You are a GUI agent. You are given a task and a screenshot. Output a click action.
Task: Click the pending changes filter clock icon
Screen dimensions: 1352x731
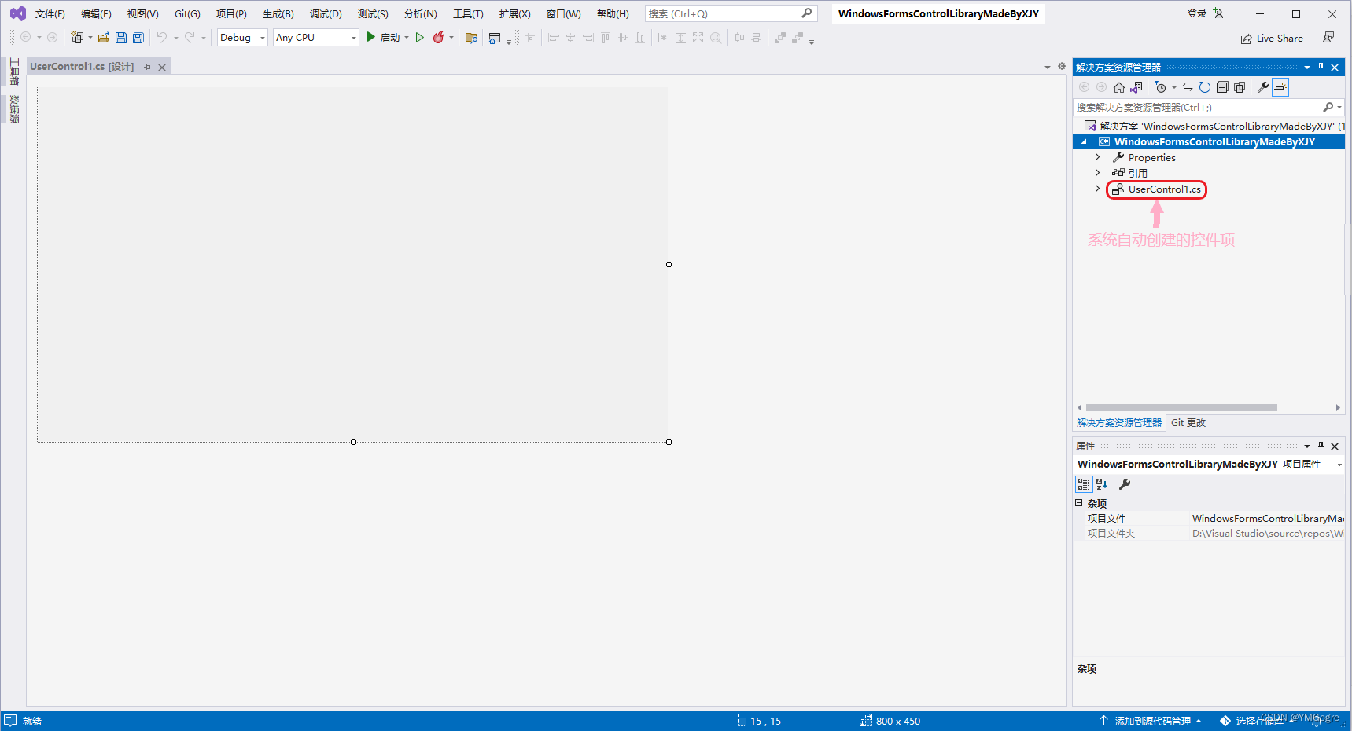pyautogui.click(x=1161, y=87)
